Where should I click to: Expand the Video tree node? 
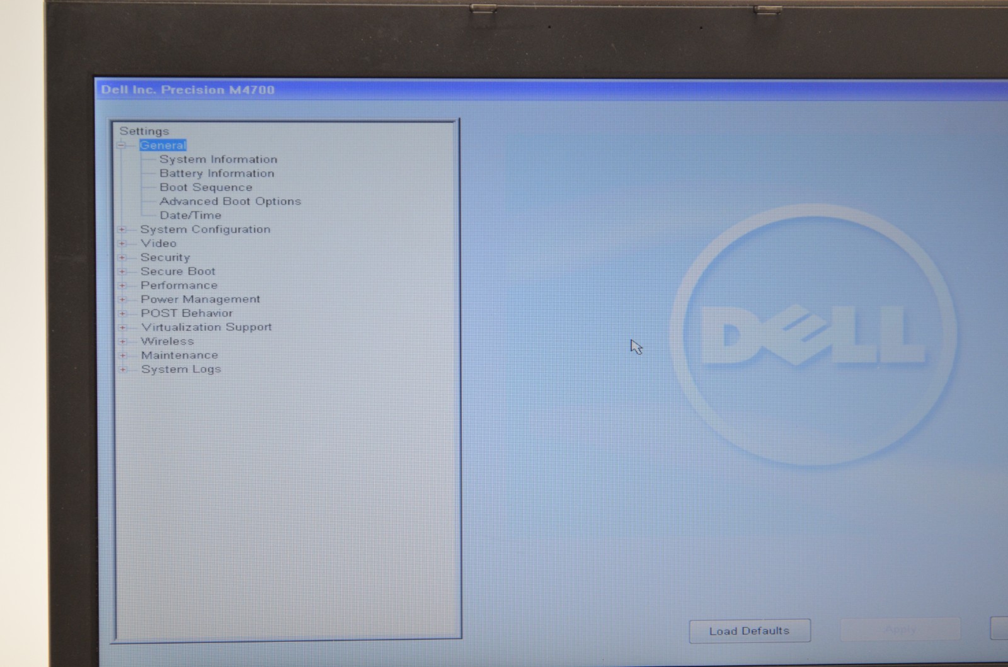pyautogui.click(x=122, y=243)
